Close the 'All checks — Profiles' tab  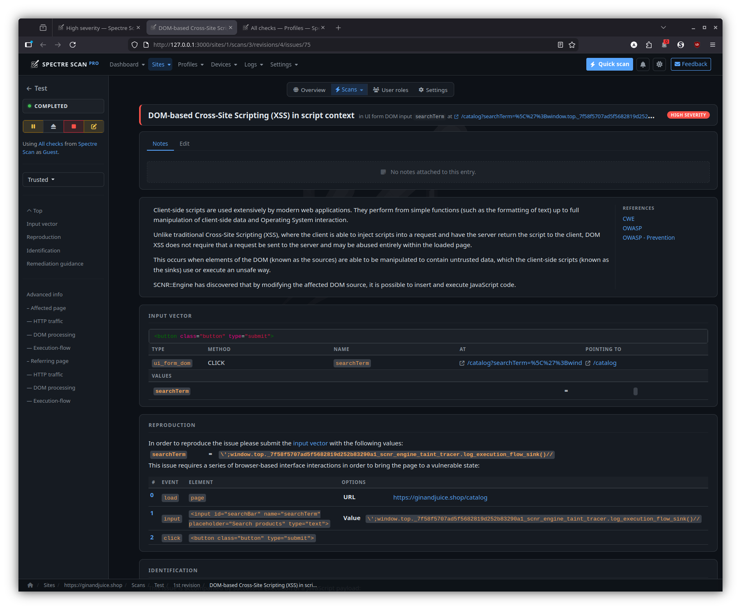click(323, 28)
